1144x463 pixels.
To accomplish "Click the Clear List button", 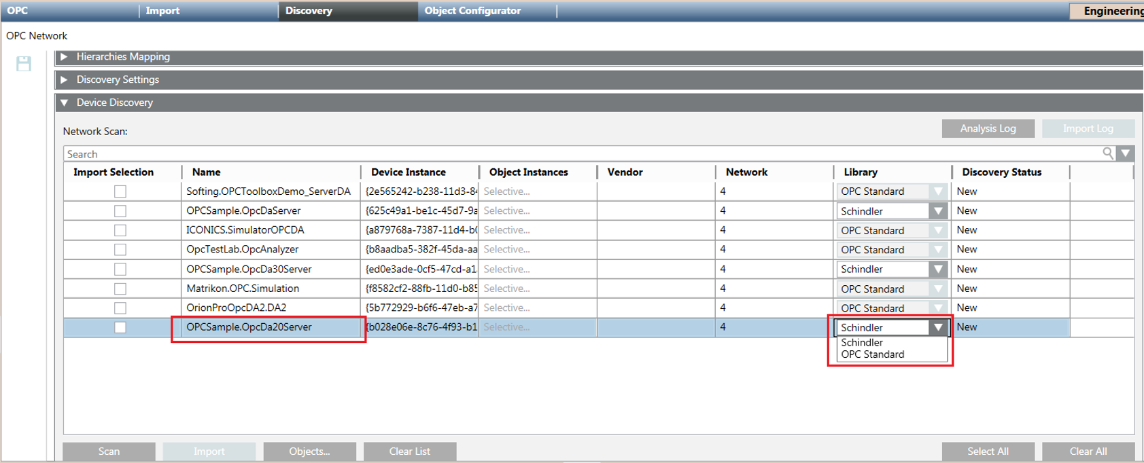I will 409,451.
